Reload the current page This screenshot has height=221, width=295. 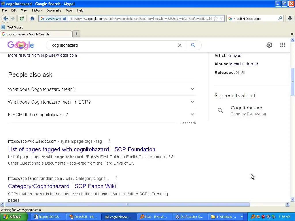click(22, 18)
